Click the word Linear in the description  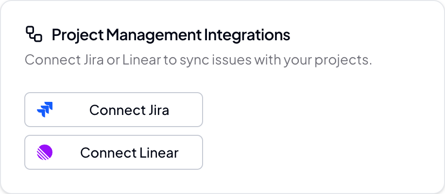[144, 61]
